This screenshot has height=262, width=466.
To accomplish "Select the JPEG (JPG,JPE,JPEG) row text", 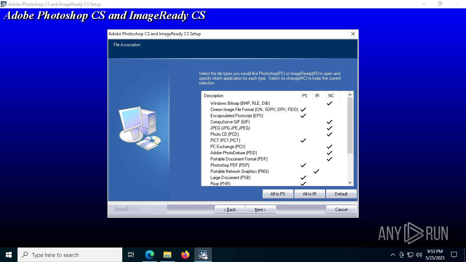I will coord(230,128).
